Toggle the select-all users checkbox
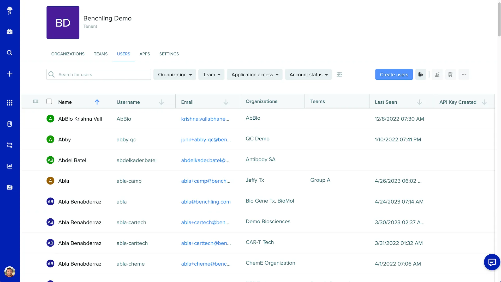This screenshot has height=282, width=501. click(49, 101)
